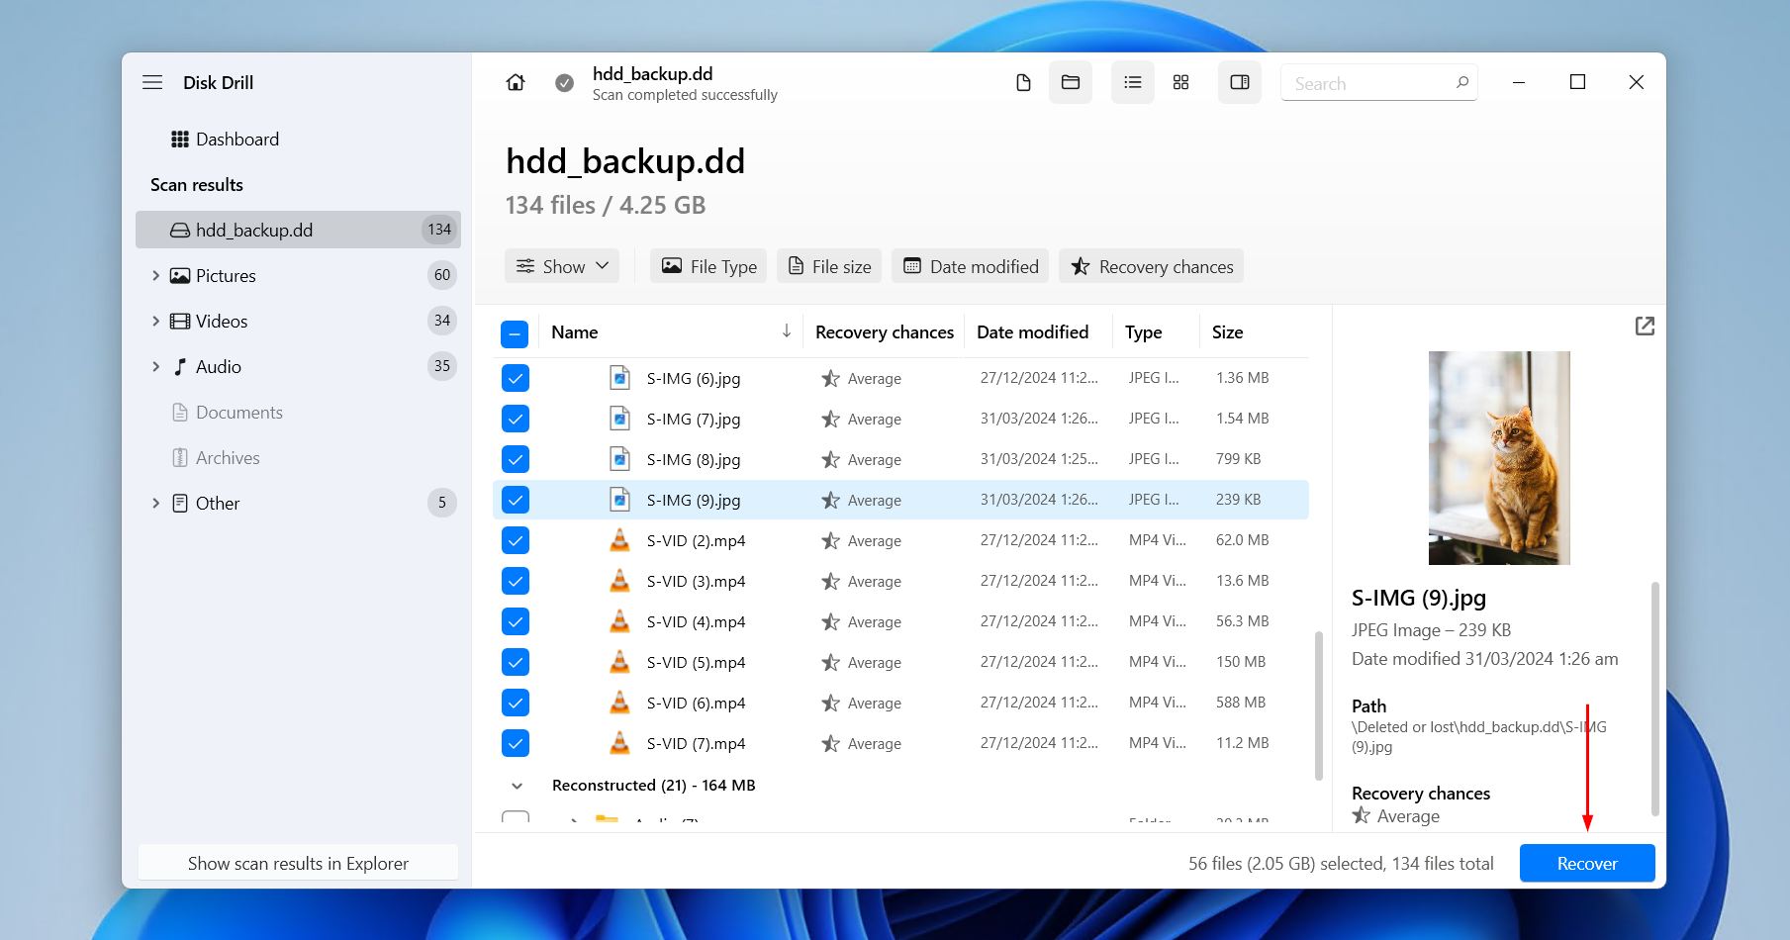Toggle the preview panel icon
This screenshot has height=940, width=1790.
coord(1239,82)
